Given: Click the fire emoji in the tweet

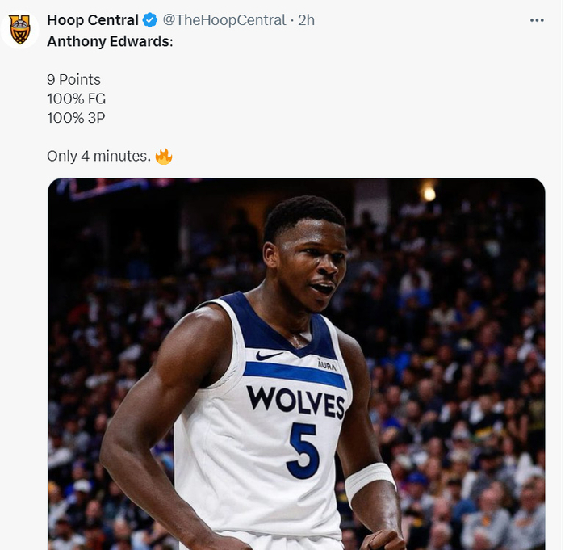Looking at the screenshot, I should [x=164, y=156].
